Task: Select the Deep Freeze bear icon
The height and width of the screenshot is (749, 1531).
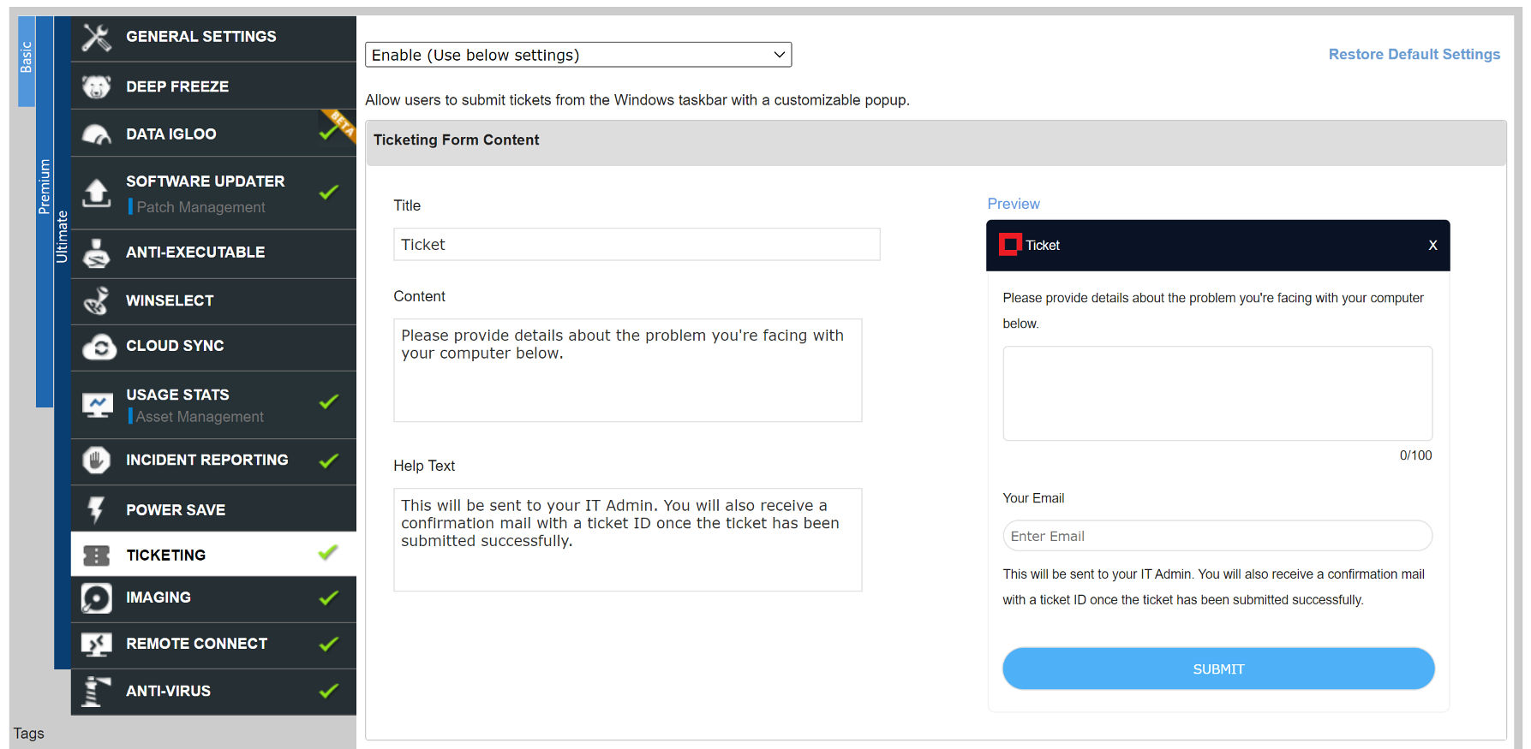Action: tap(97, 86)
